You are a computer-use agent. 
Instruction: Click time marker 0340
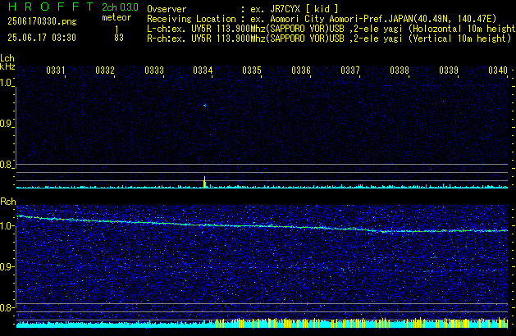click(x=498, y=70)
